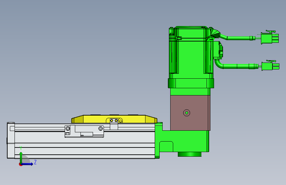Screen dimensions: 286x185
Task: Select the left end cap of the actuator
Action: click(11, 140)
